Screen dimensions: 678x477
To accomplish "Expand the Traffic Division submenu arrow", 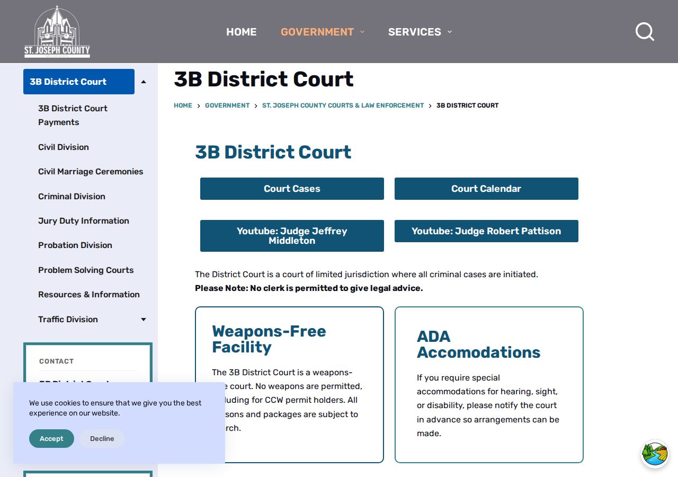I will [x=144, y=319].
